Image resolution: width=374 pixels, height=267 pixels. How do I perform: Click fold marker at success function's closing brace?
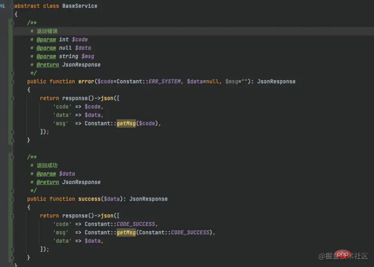click(x=12, y=258)
